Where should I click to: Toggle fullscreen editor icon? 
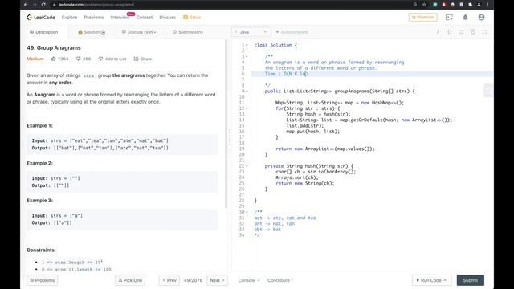click(x=484, y=32)
